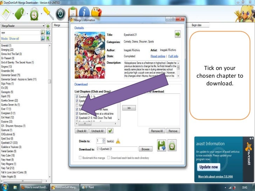Switch to How to install DomD taskbar item
Image resolution: width=255 pixels, height=191 pixels.
click(x=34, y=187)
